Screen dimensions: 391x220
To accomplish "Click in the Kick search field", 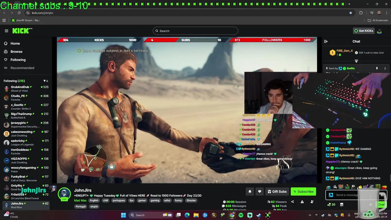I will click(x=195, y=31).
